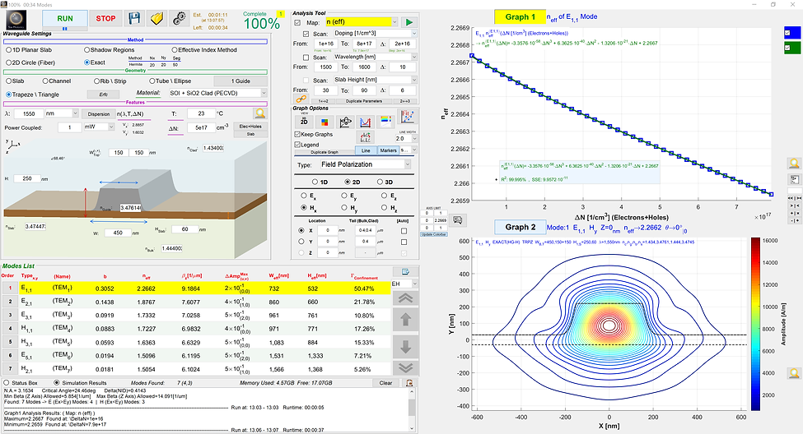Select the Ey field component
This screenshot has width=803, height=434.
click(344, 196)
